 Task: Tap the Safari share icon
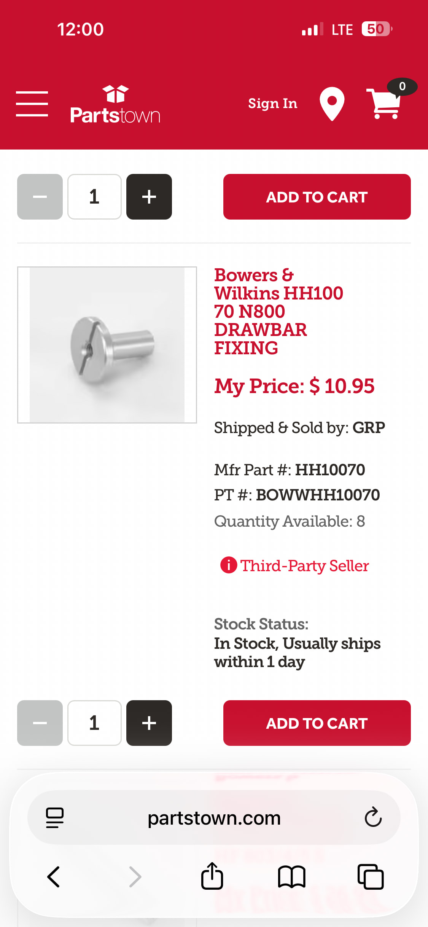click(212, 876)
